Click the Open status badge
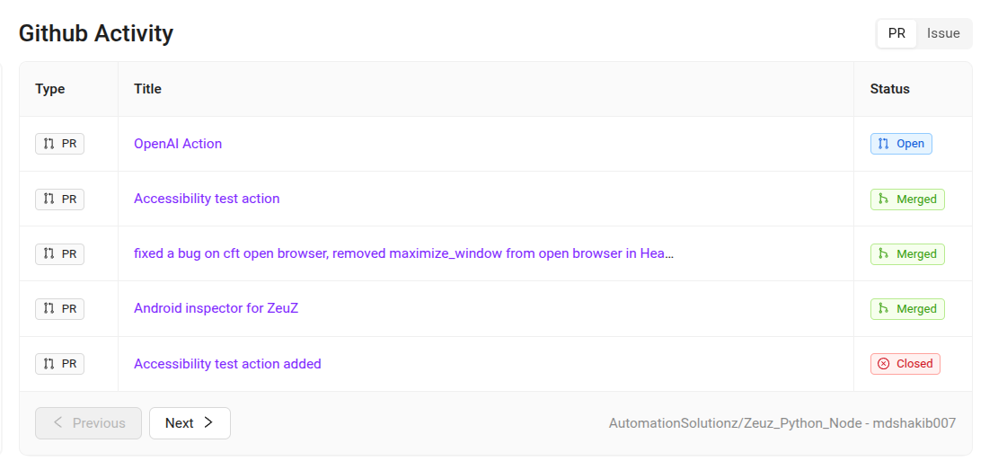This screenshot has width=998, height=461. [x=901, y=144]
